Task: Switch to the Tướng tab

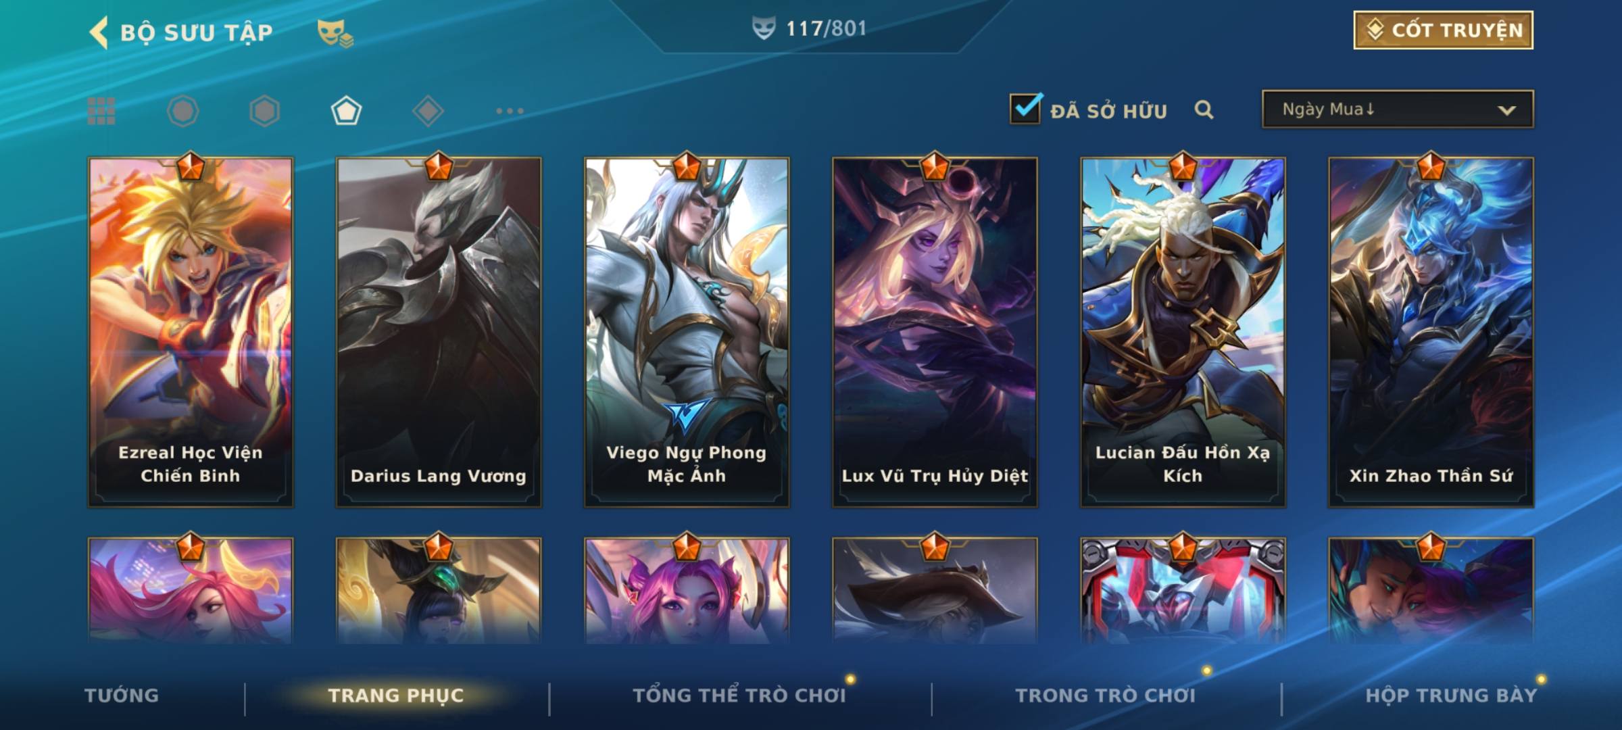Action: (x=122, y=696)
